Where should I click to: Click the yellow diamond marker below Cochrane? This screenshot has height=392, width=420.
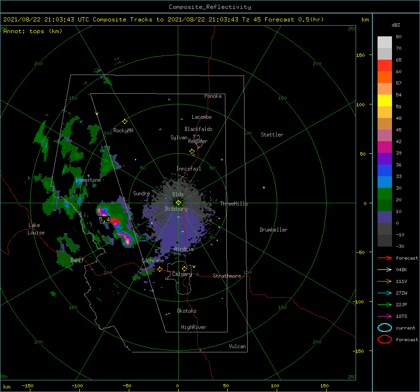click(160, 269)
